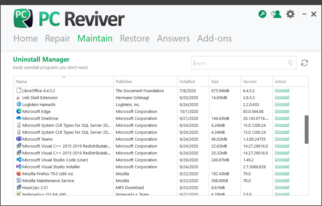Click the LibreOffice document icon

point(19,91)
